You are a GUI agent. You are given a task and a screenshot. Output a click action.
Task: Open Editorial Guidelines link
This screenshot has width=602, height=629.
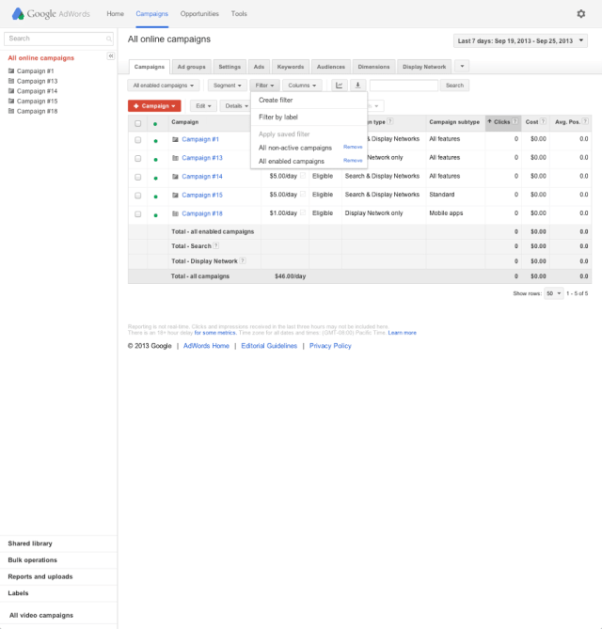(269, 346)
